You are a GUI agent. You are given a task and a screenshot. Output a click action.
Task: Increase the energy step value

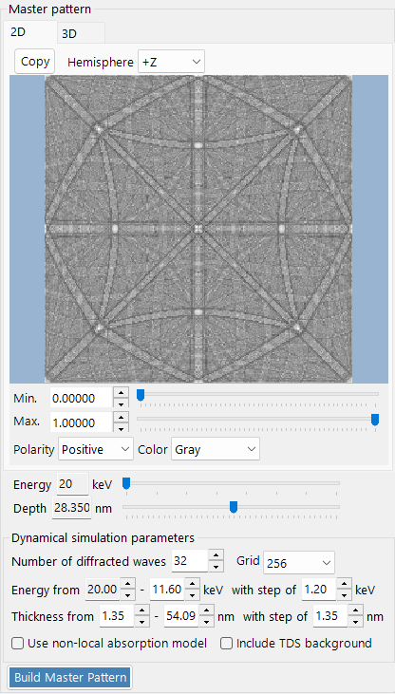click(344, 584)
